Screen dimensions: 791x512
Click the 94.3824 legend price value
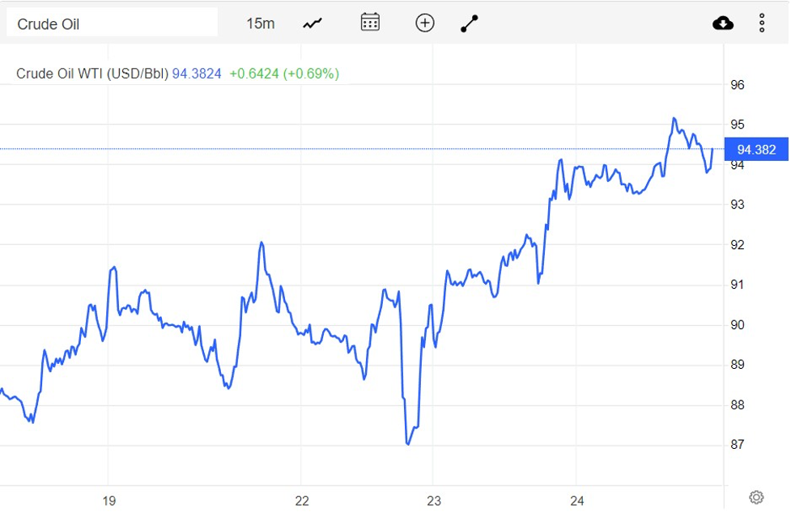pyautogui.click(x=197, y=74)
